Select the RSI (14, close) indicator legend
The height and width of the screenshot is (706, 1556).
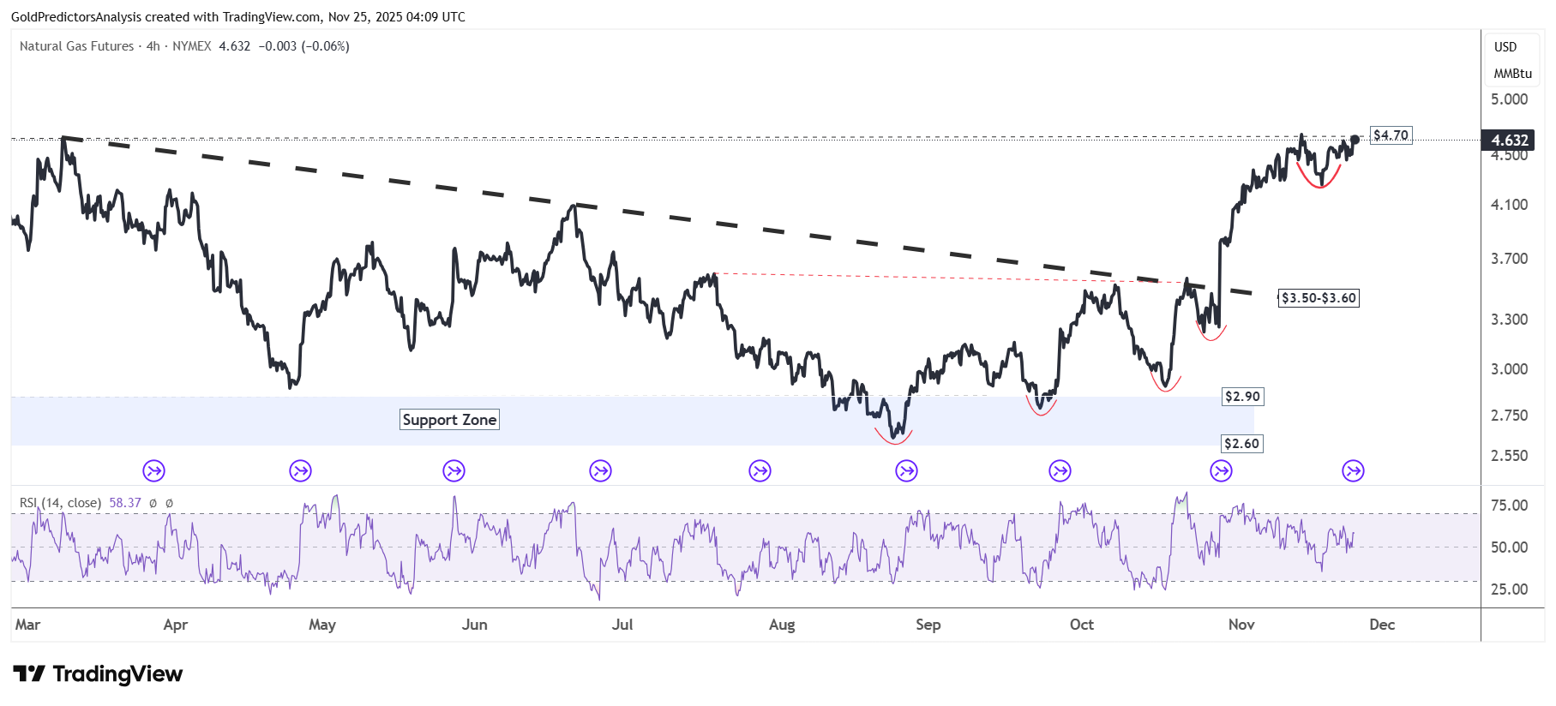[61, 503]
